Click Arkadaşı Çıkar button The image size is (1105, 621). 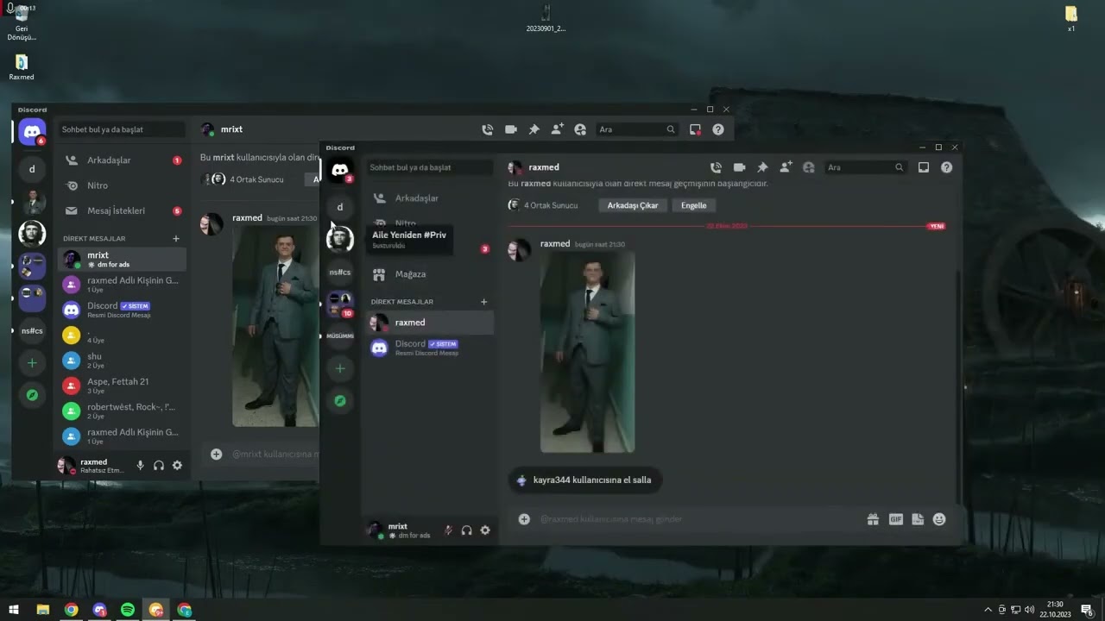(x=633, y=205)
